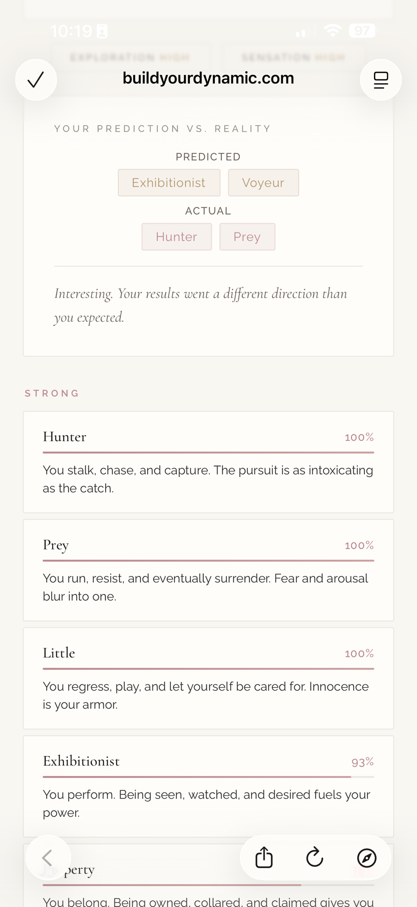Tap the STRONG section heading
The height and width of the screenshot is (907, 417).
(52, 393)
